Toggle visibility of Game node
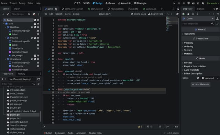Screen dimensions: 220x135 click(38, 20)
